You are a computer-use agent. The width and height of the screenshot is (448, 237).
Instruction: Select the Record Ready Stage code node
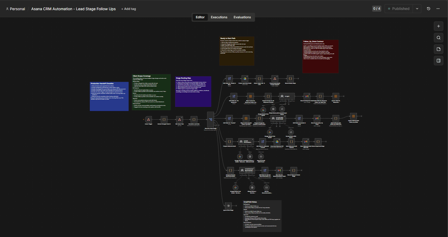click(290, 78)
